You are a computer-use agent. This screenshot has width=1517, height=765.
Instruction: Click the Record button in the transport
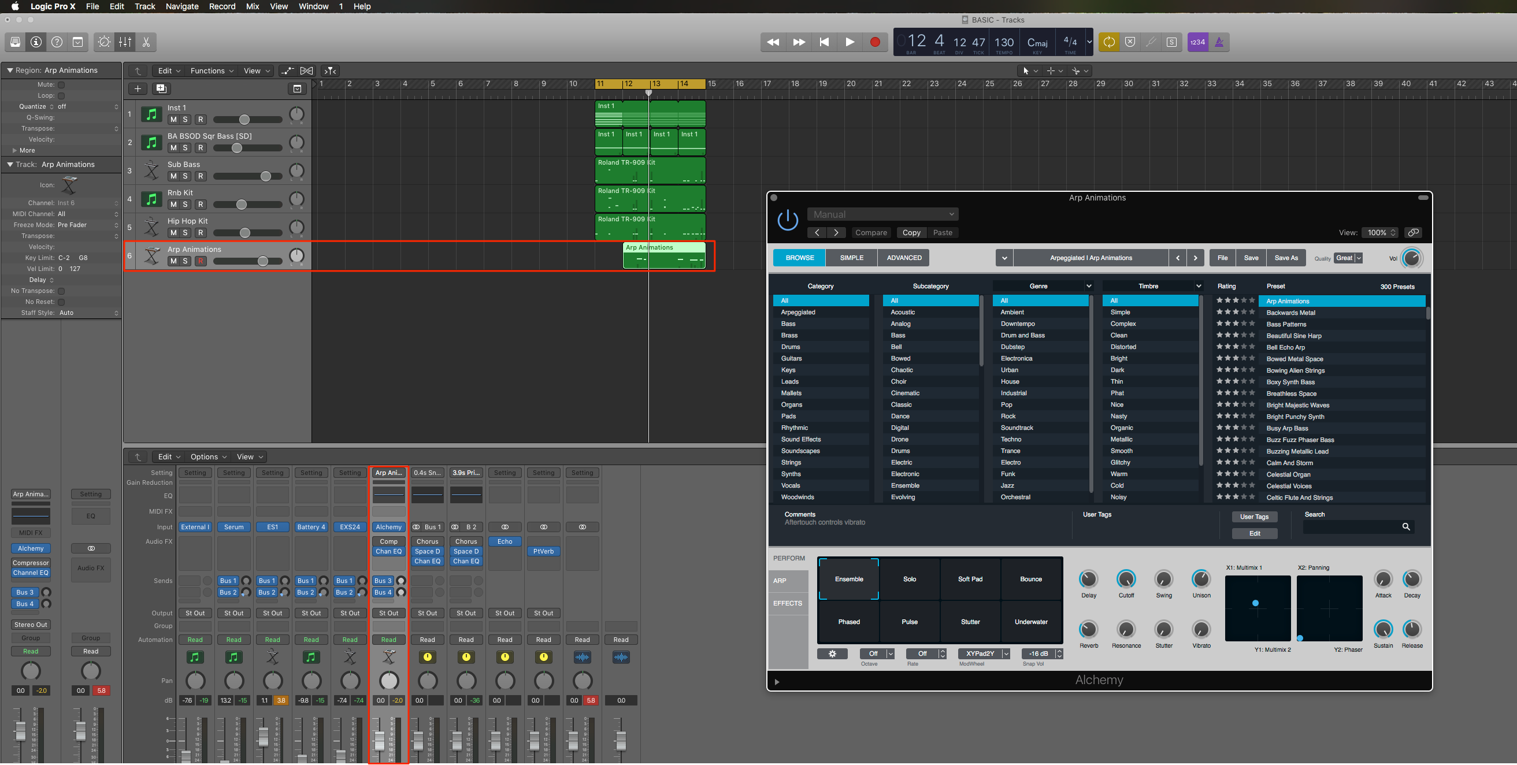click(875, 42)
